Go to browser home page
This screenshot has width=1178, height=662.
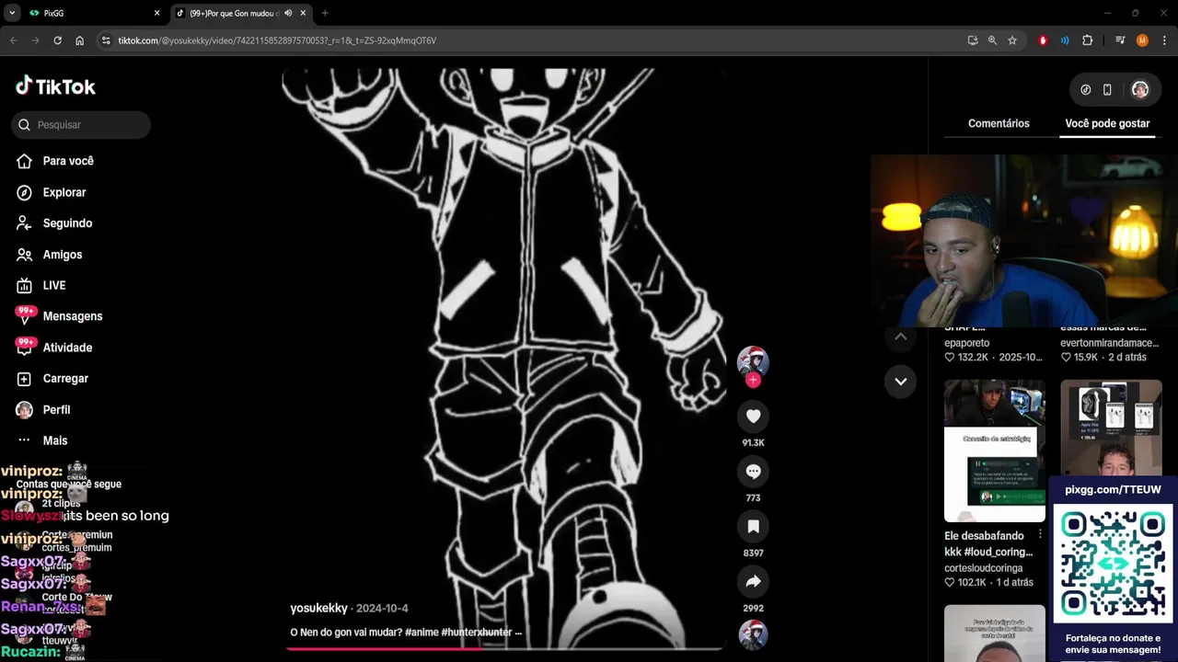[80, 40]
